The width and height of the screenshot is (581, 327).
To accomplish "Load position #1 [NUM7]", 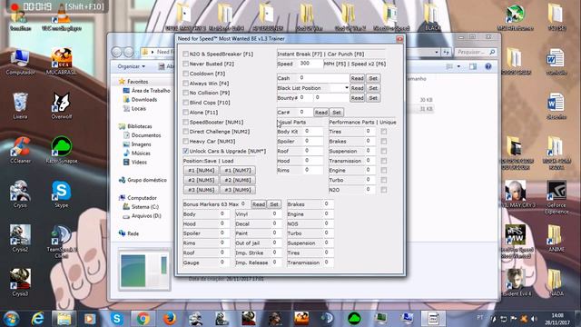I will 238,171.
